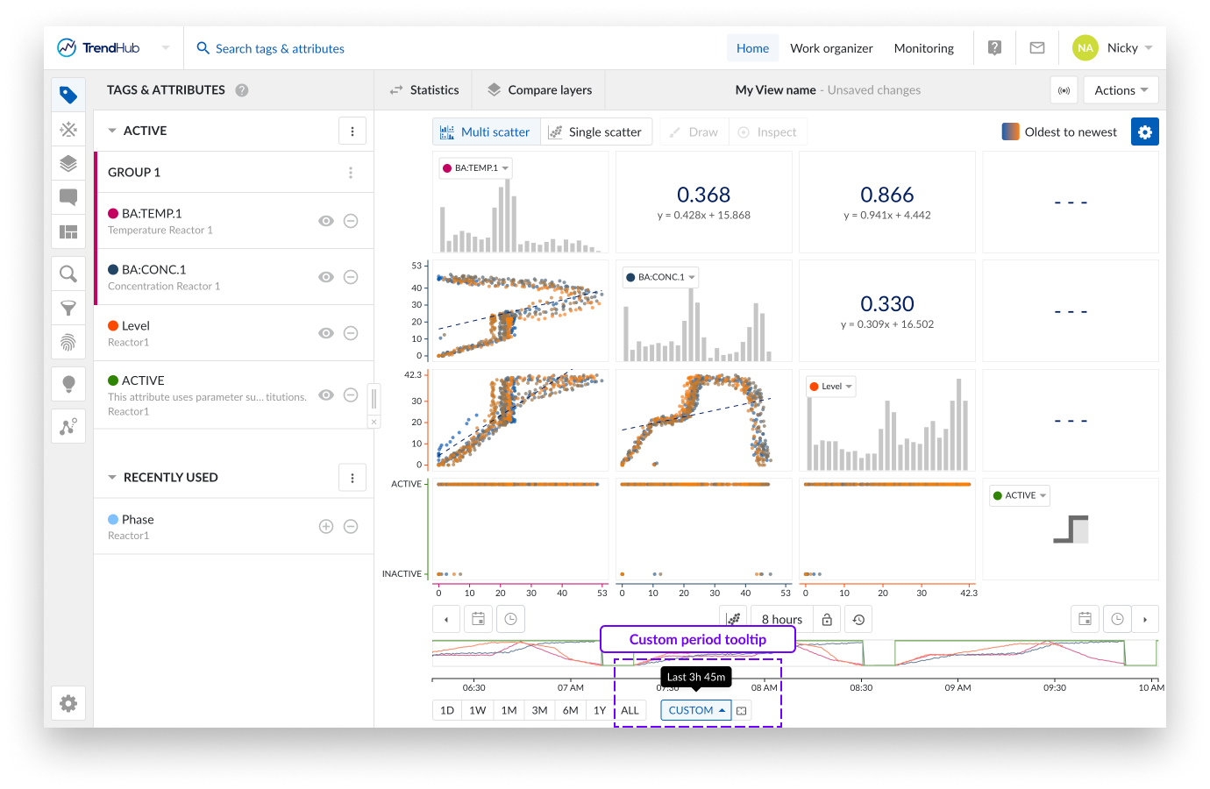Click the search magnifier sidebar icon
1210x789 pixels.
click(68, 274)
